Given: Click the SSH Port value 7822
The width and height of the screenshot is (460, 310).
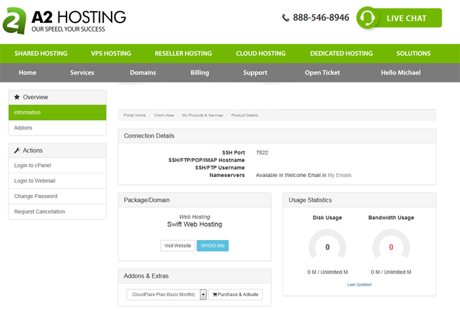Looking at the screenshot, I should click(x=262, y=153).
